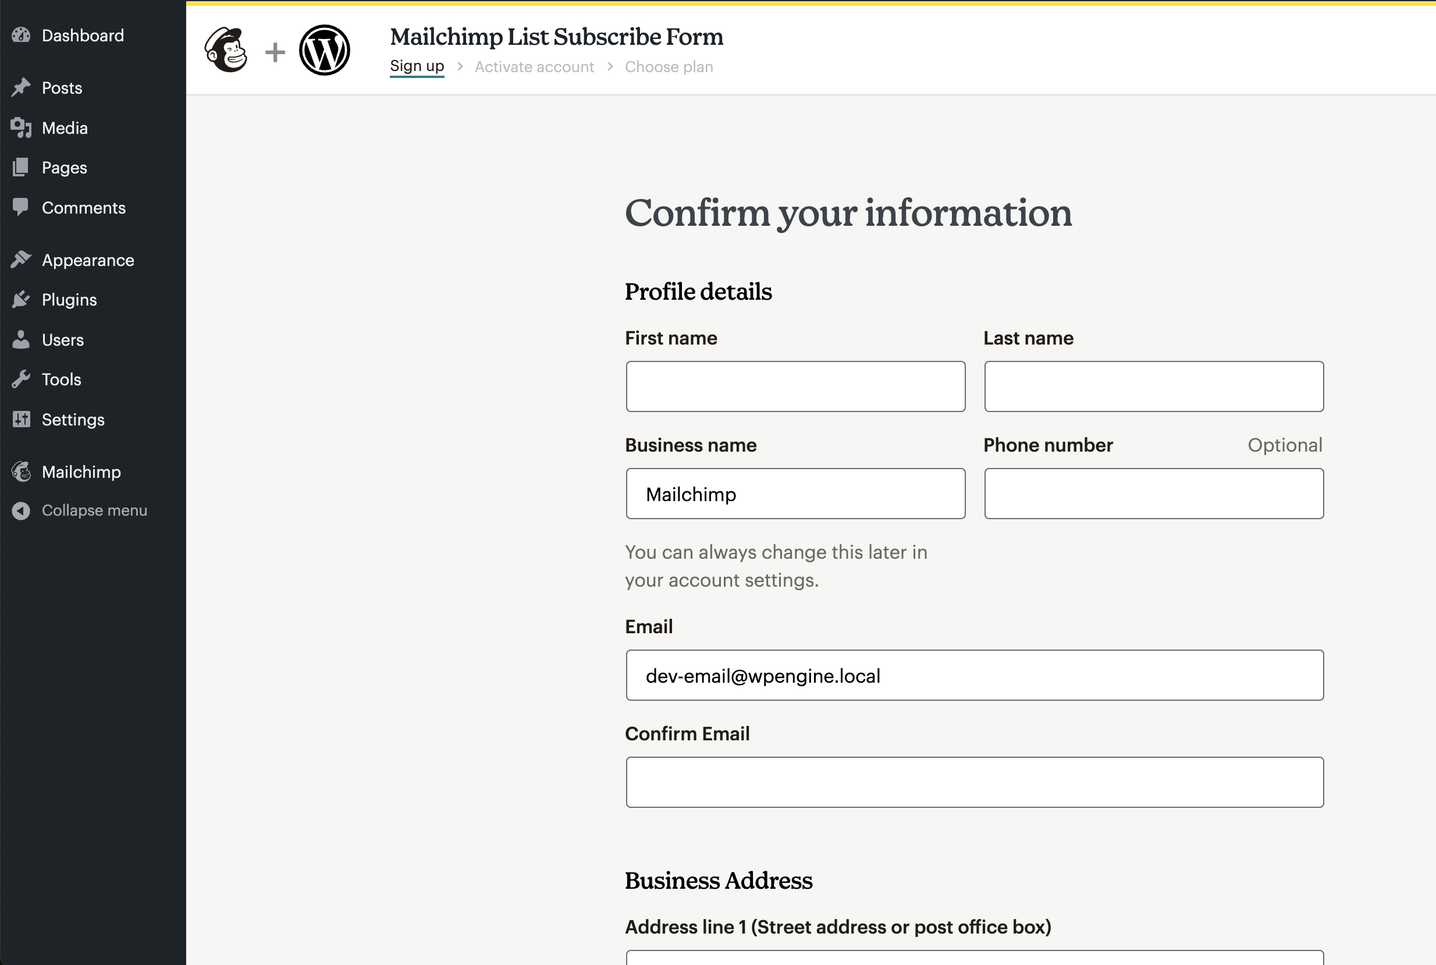Click the "Optional" label beside Phone number
The height and width of the screenshot is (965, 1436).
point(1285,445)
